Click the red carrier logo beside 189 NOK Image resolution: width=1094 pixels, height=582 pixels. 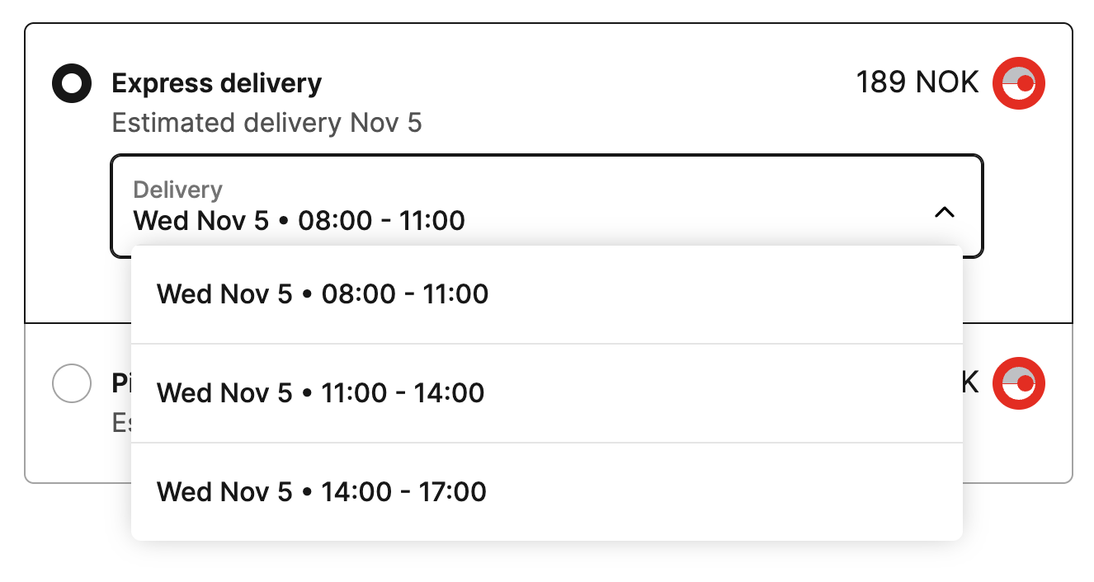click(x=1018, y=83)
